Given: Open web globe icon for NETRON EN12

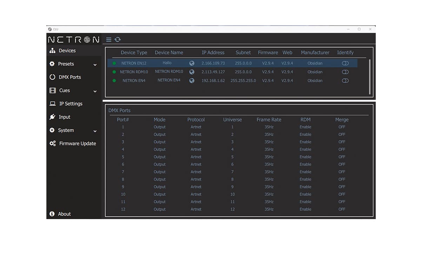Looking at the screenshot, I should point(192,63).
